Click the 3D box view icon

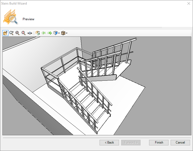tap(38, 33)
